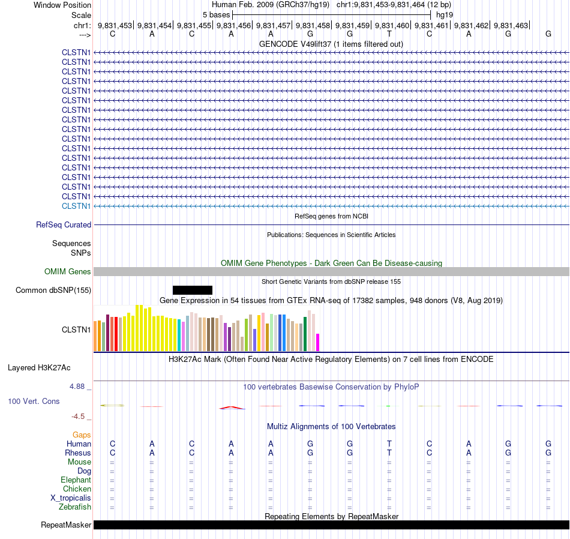Select the magenta bar in GTEx expression chart
570x539 pixels.
pyautogui.click(x=318, y=342)
